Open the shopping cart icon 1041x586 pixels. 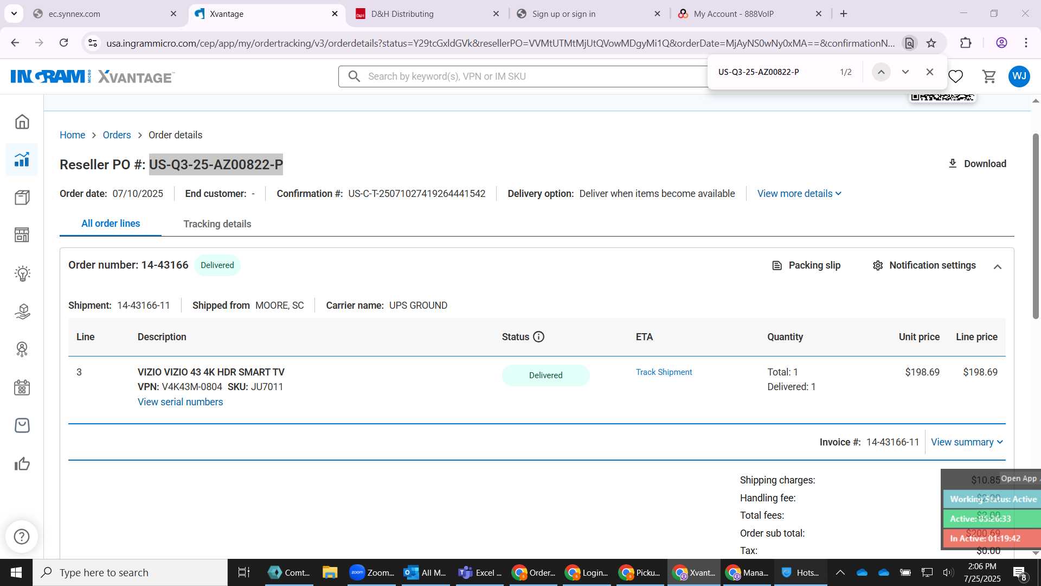click(x=989, y=77)
